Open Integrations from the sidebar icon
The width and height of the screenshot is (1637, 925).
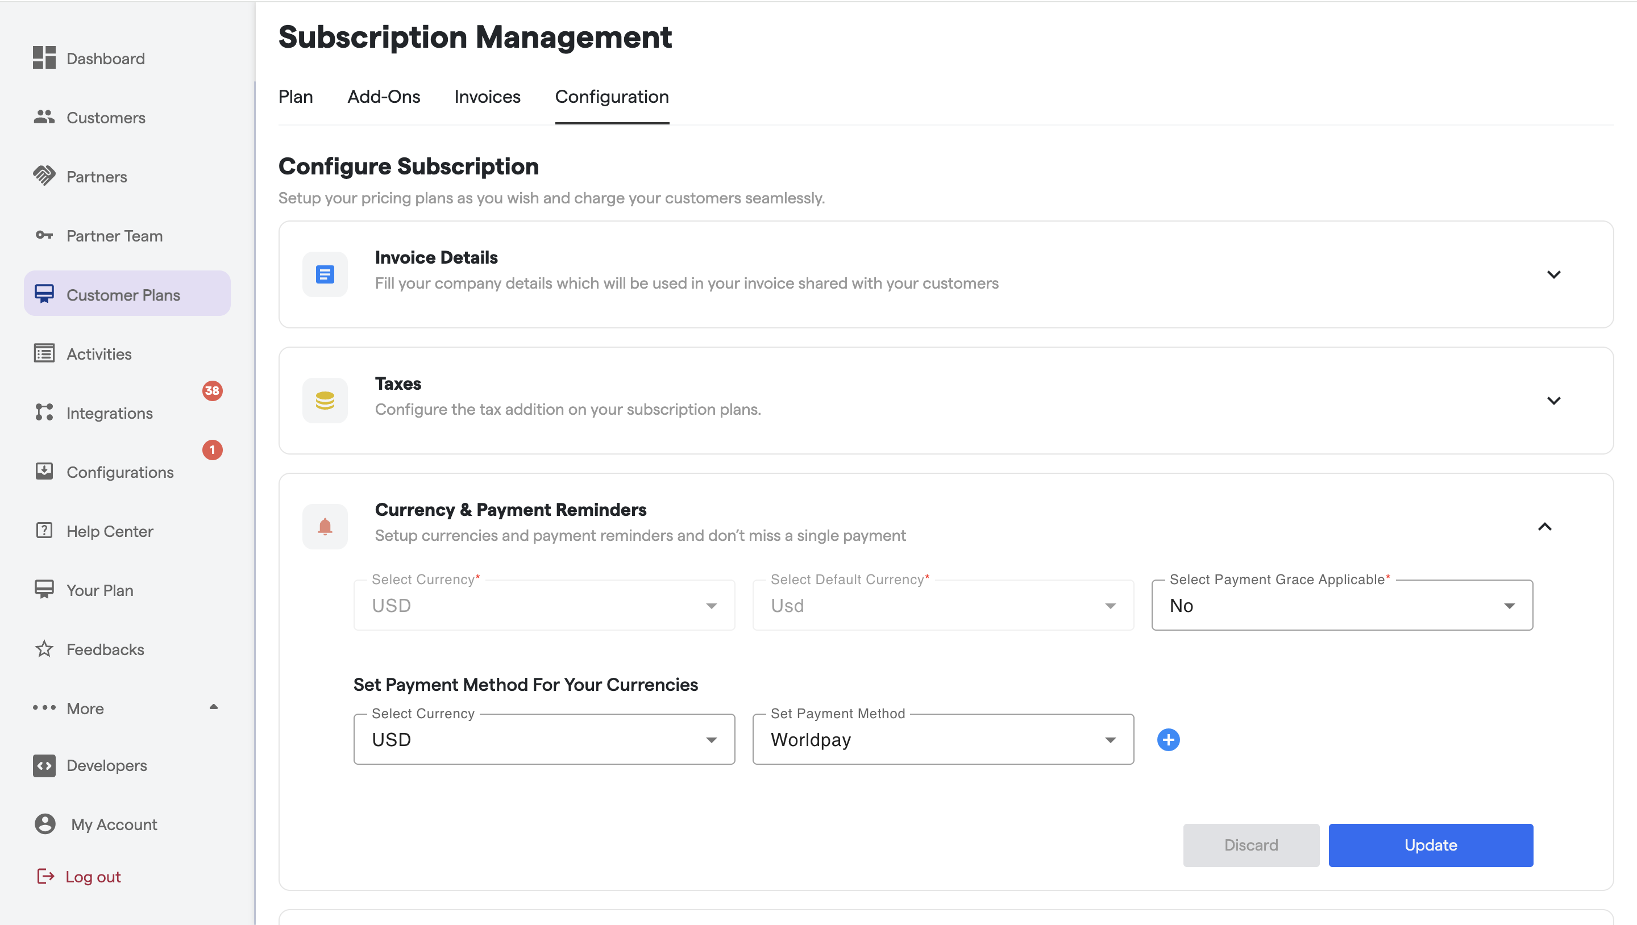[44, 413]
